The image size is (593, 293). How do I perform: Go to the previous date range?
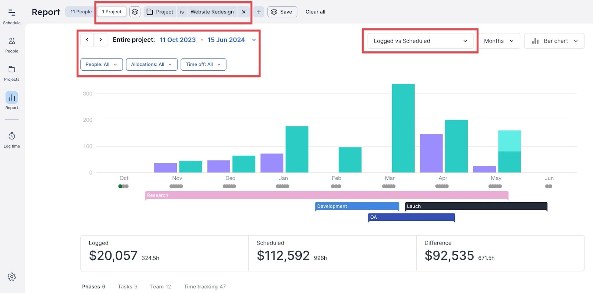87,40
